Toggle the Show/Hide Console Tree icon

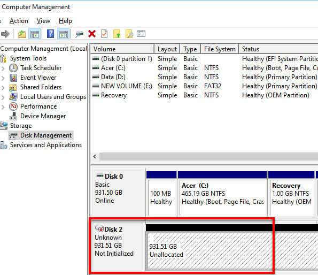[x=35, y=34]
